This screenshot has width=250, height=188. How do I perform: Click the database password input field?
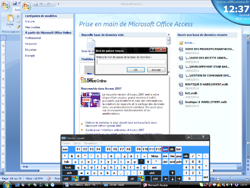coord(131,62)
